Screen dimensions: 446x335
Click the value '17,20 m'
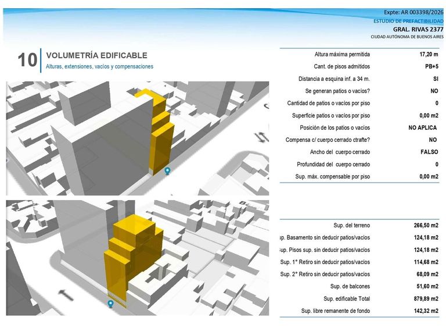pos(429,55)
